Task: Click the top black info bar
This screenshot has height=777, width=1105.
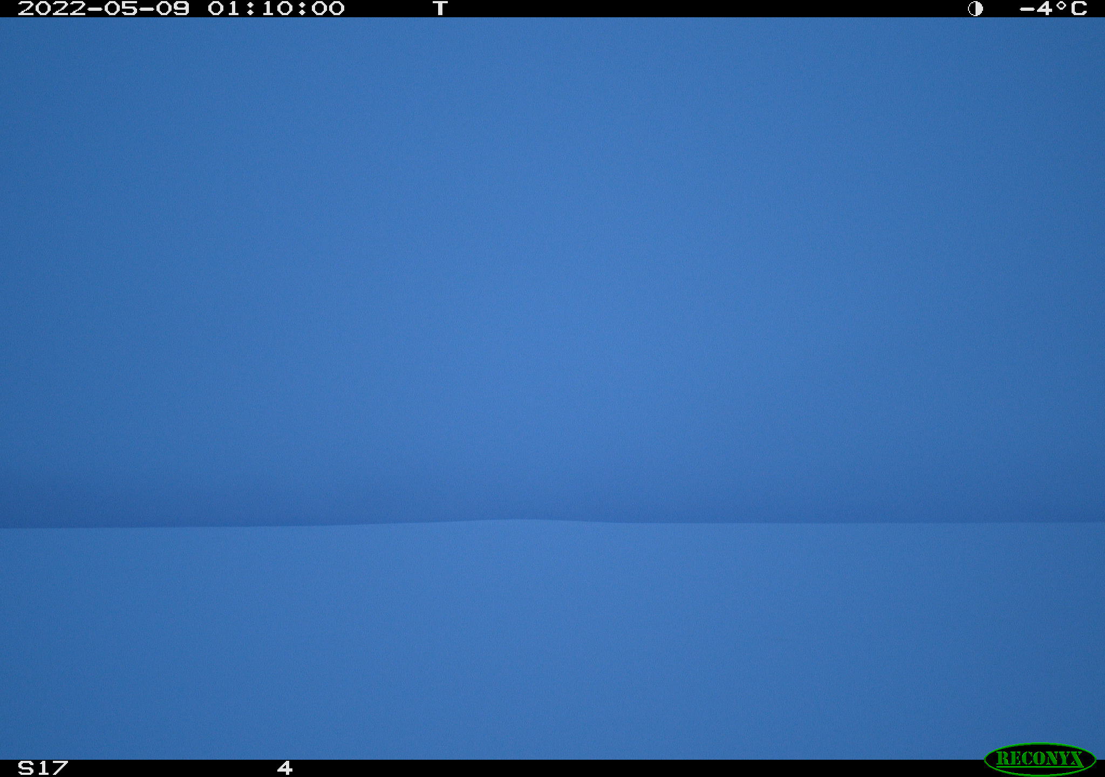Action: point(552,9)
